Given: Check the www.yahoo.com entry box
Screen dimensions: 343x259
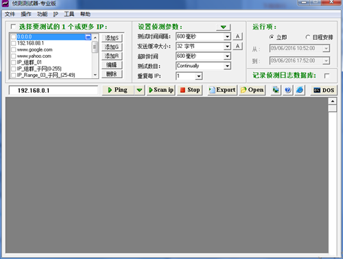Looking at the screenshot, I should point(14,56).
